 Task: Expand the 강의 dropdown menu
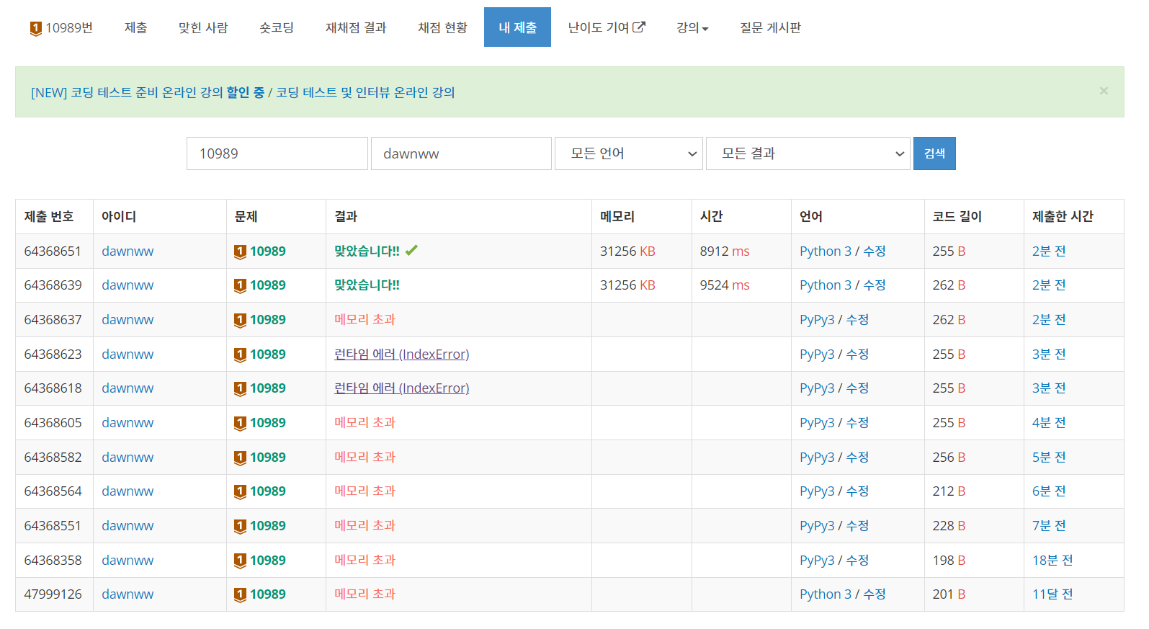(692, 27)
